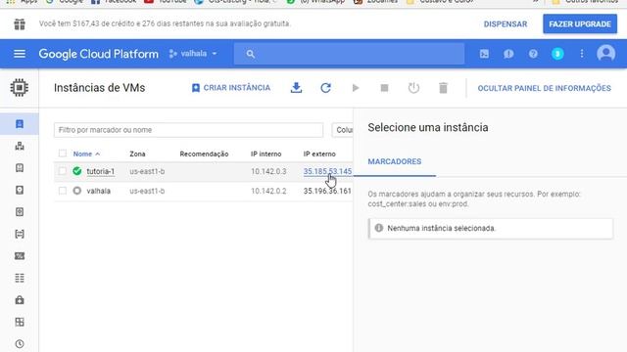Open instance groups sidebar icon

click(20, 146)
